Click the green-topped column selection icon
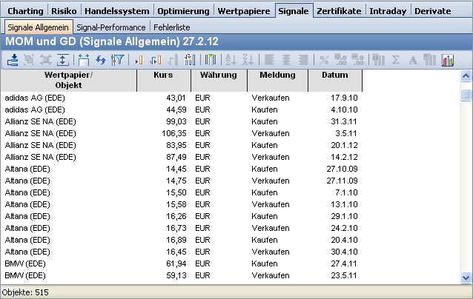The width and height of the screenshot is (473, 299). [210, 60]
